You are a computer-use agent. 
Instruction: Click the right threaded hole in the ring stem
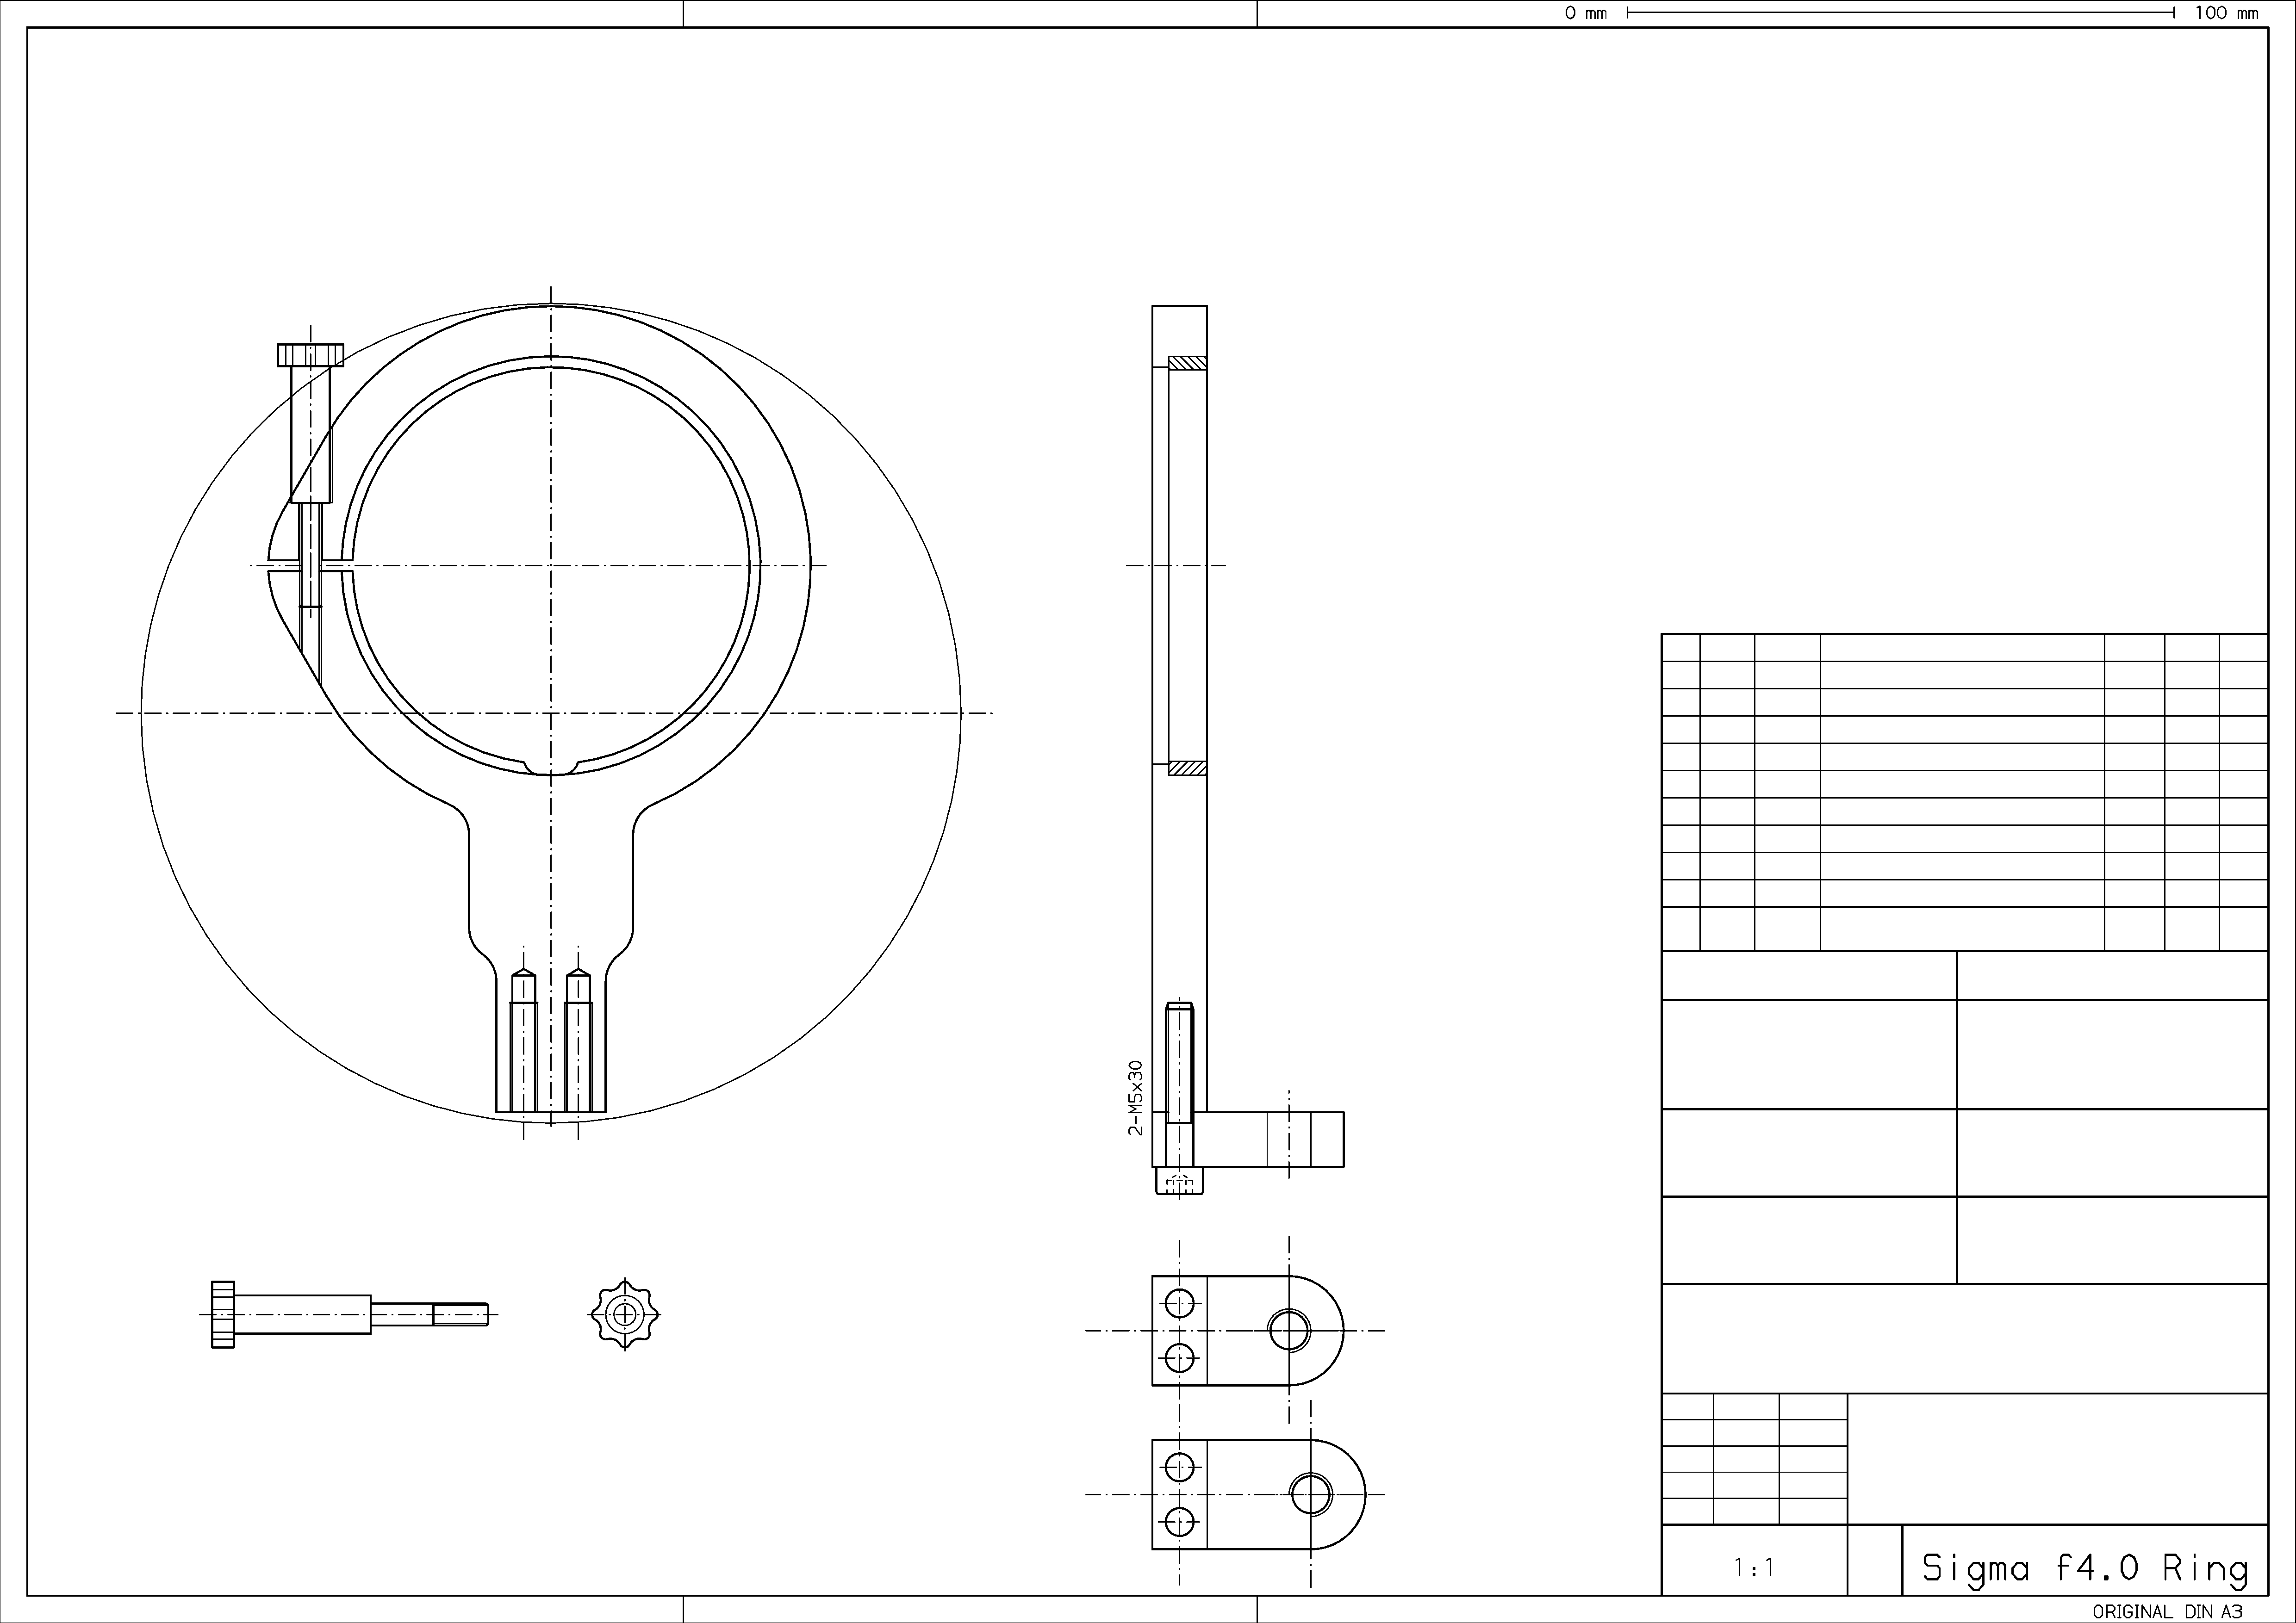tap(578, 1040)
